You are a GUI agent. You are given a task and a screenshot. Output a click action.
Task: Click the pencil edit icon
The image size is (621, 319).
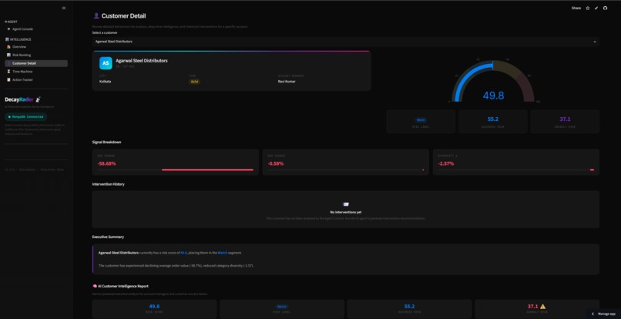point(596,8)
